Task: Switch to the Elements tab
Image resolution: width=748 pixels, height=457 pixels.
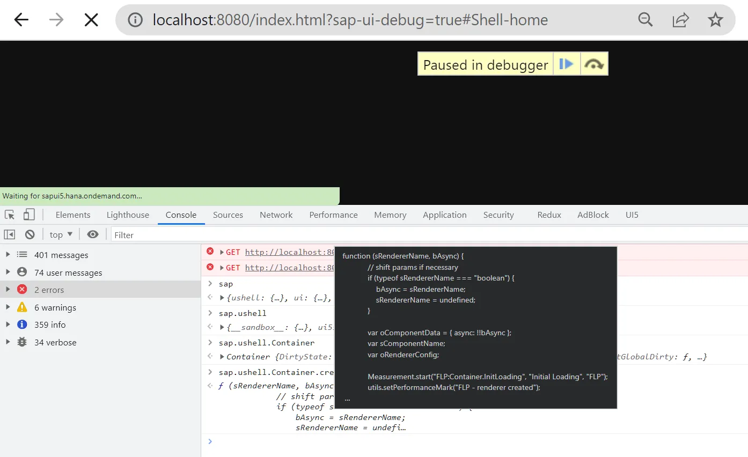Action: click(73, 215)
